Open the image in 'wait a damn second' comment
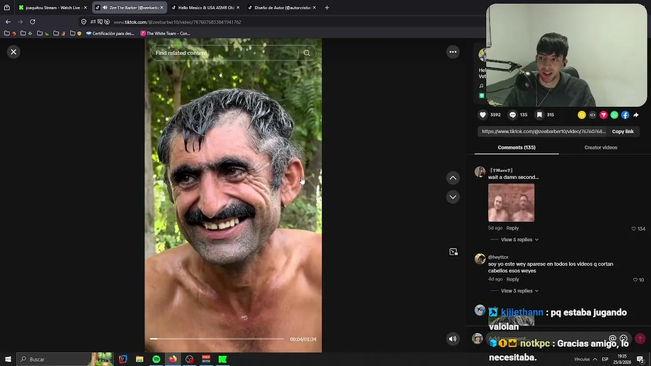The width and height of the screenshot is (651, 366). coord(511,203)
